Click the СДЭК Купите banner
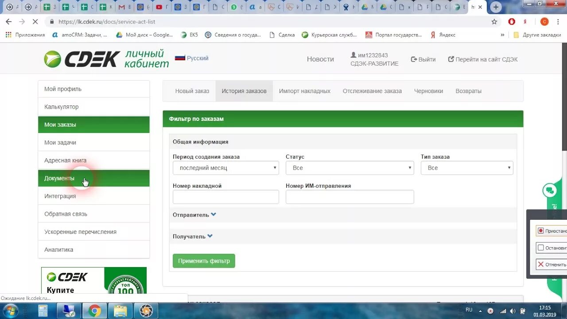 click(x=94, y=280)
